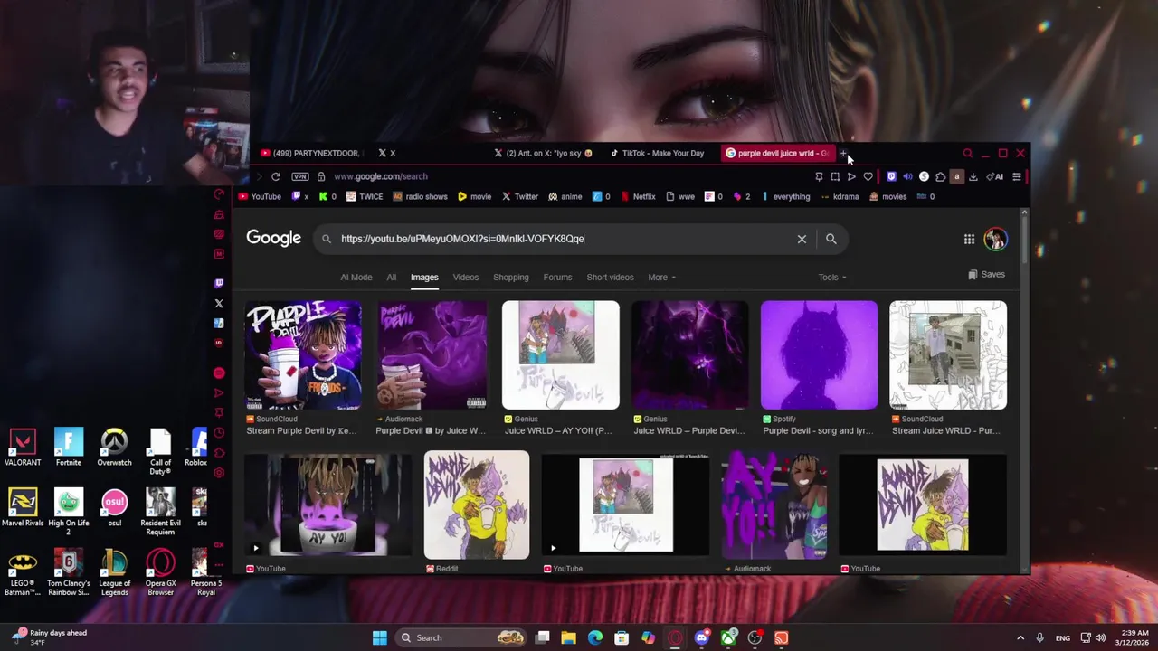
Task: Select the All results tab
Action: 391,278
